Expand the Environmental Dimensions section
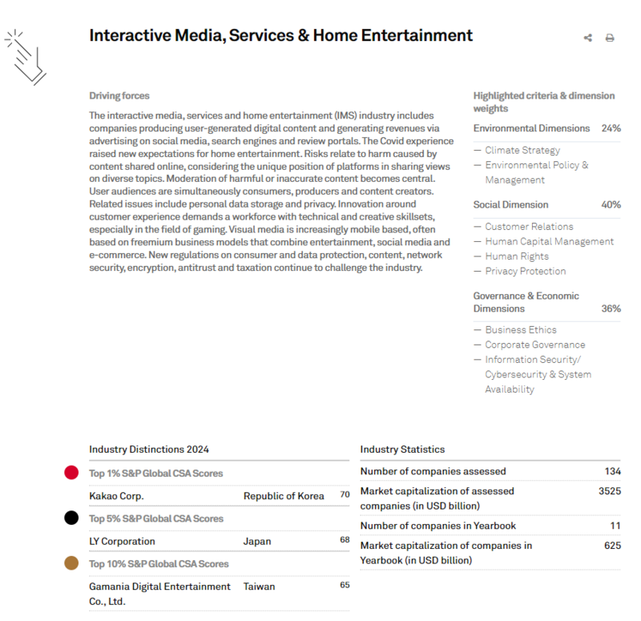This screenshot has height=621, width=641. (x=531, y=128)
